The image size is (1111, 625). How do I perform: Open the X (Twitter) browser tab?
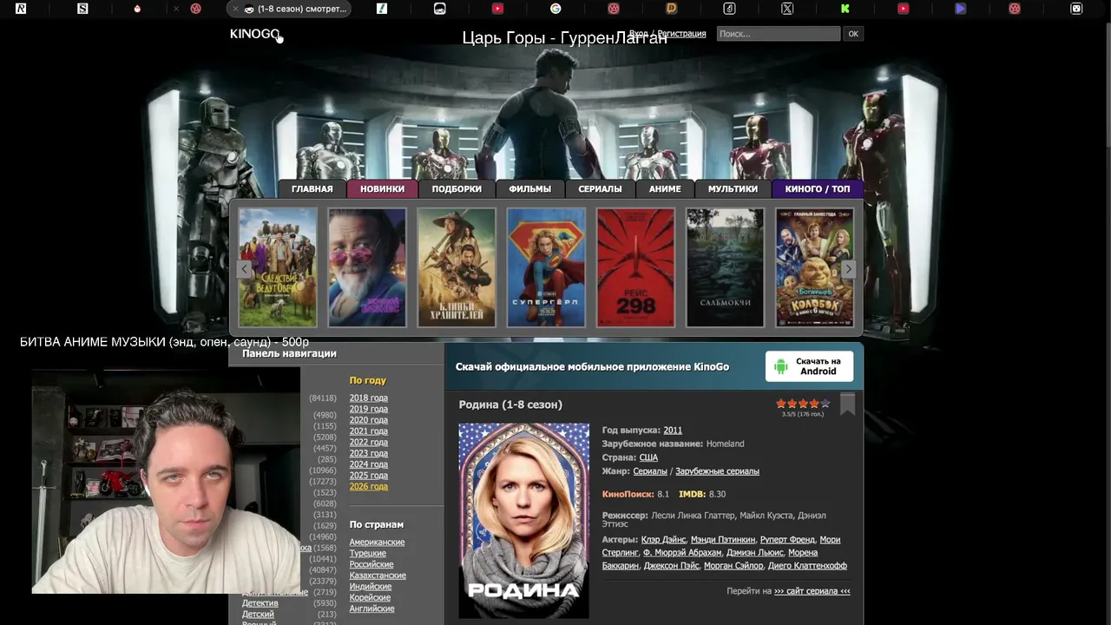tap(787, 9)
